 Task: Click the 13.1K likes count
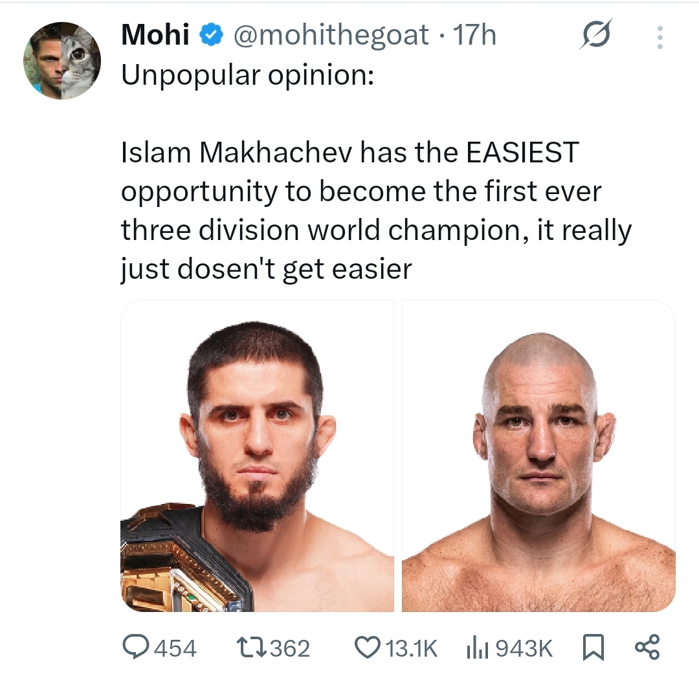pos(412,648)
